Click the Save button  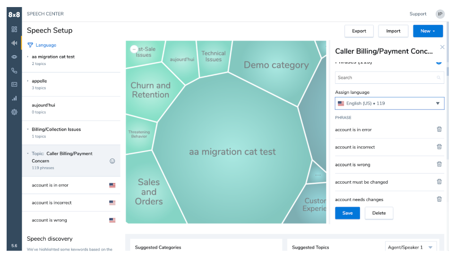pos(347,213)
